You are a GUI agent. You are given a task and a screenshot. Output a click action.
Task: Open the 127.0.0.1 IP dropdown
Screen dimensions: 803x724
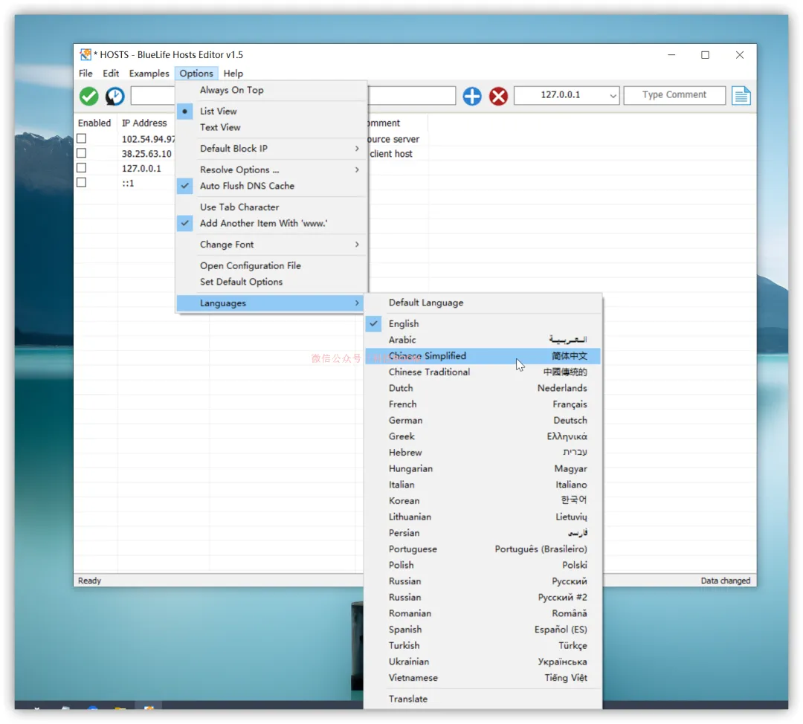613,96
